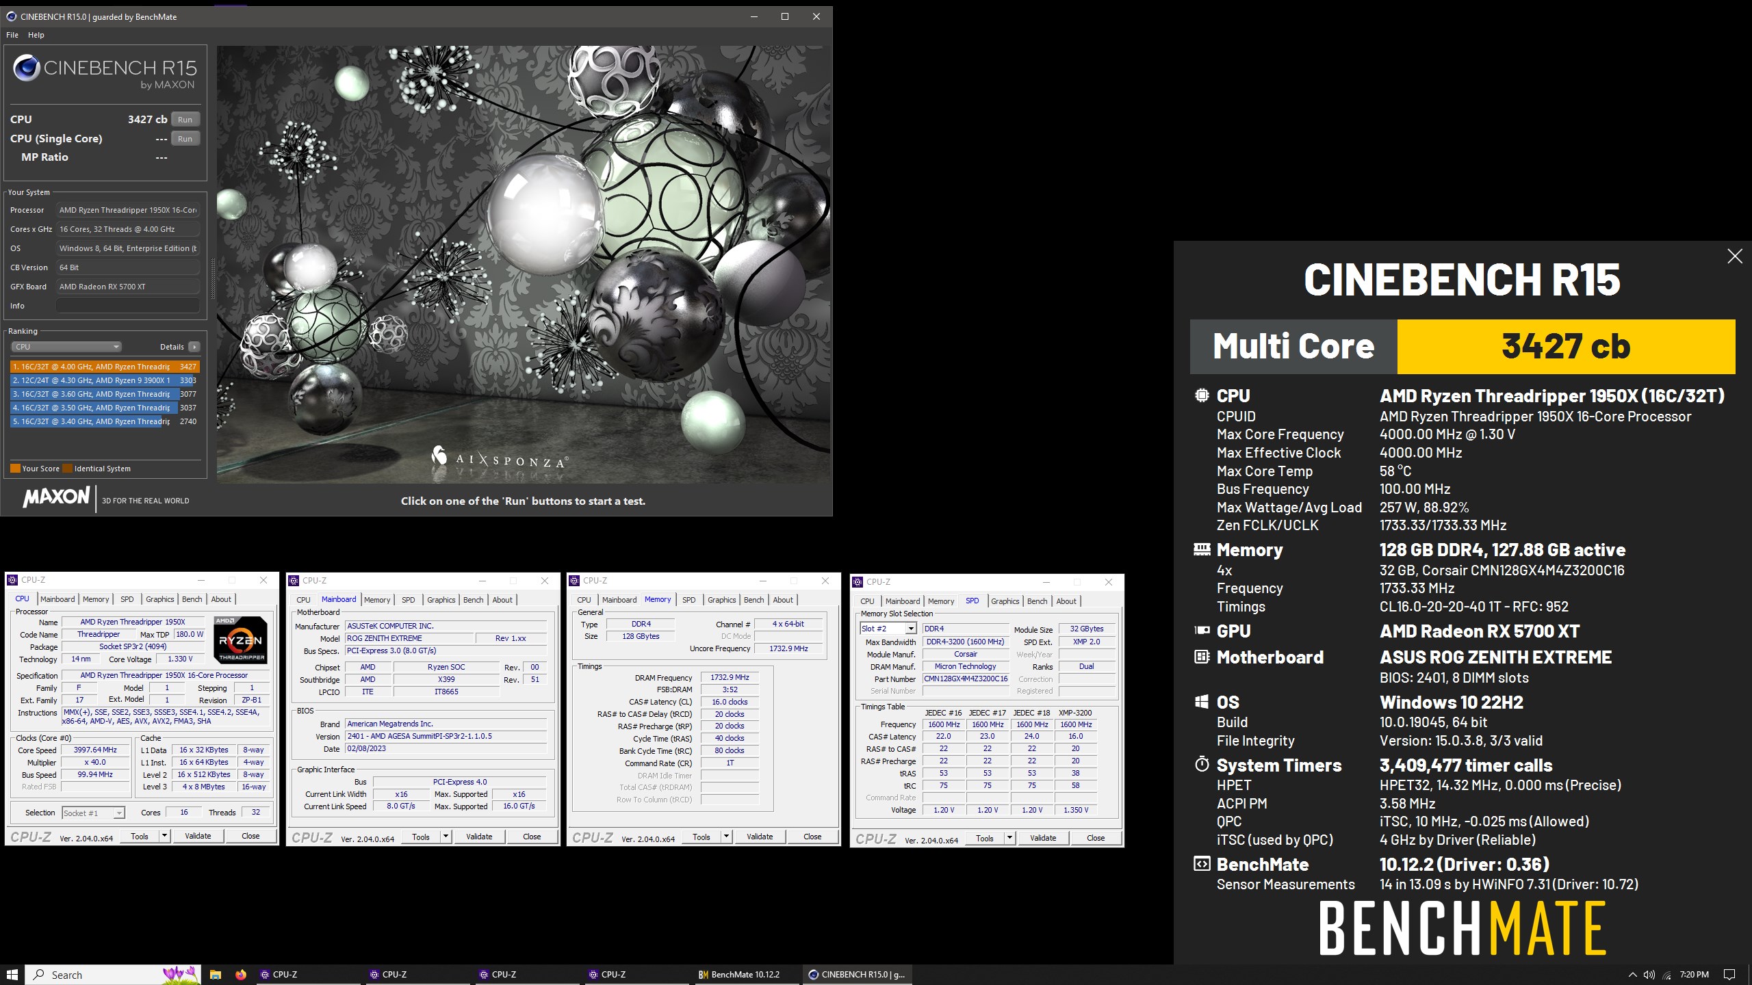Launch Firefox from the taskbar
This screenshot has height=985, width=1752.
coord(241,975)
